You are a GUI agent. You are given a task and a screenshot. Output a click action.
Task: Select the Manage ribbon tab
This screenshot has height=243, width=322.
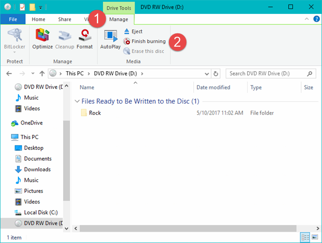coord(119,19)
